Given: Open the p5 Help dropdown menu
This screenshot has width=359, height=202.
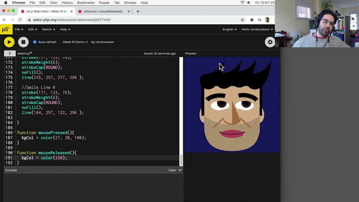Looking at the screenshot, I should [65, 29].
